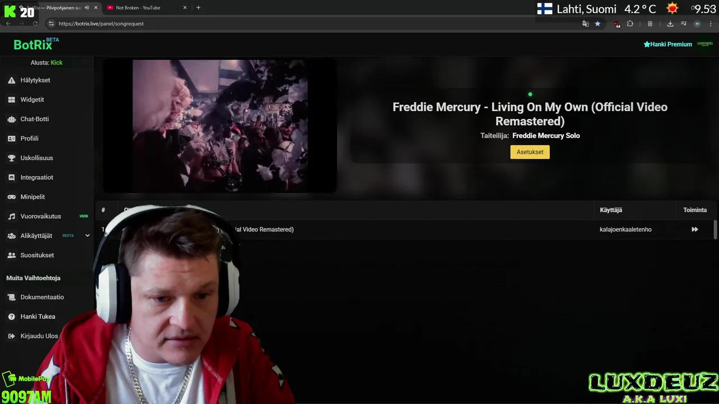
Task: Click the current song title heading
Action: (x=530, y=114)
